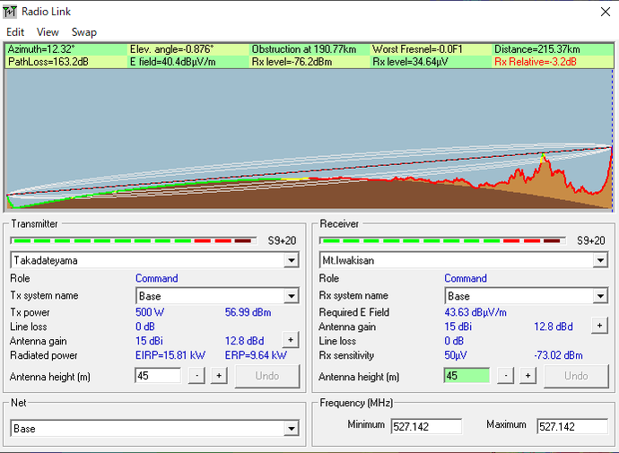
Task: Click the transmitter antenna height field
Action: point(158,376)
